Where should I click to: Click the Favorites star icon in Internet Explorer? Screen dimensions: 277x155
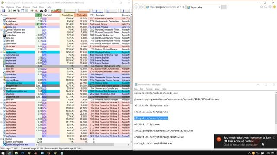[x=266, y=7]
